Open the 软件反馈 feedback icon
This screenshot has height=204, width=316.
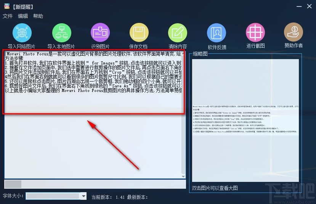tap(217, 33)
